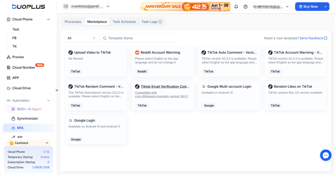Click the DuoPlus logo
Image resolution: width=335 pixels, height=175 pixels.
click(28, 7)
